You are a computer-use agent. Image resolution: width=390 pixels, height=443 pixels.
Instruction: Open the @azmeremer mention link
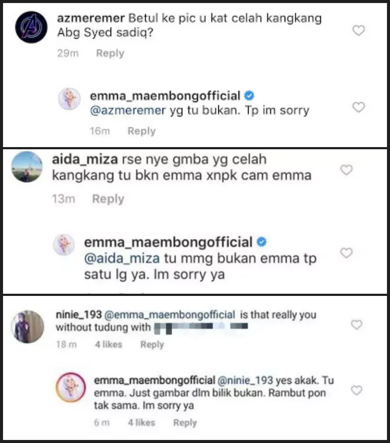pos(128,110)
